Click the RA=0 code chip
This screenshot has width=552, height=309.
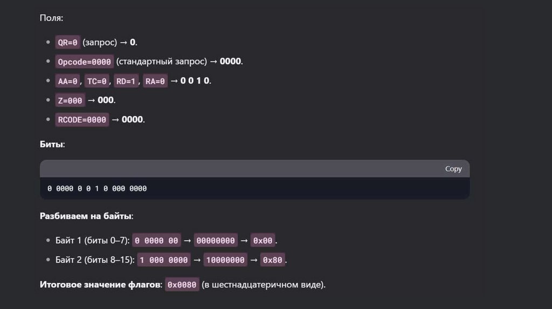click(x=156, y=81)
